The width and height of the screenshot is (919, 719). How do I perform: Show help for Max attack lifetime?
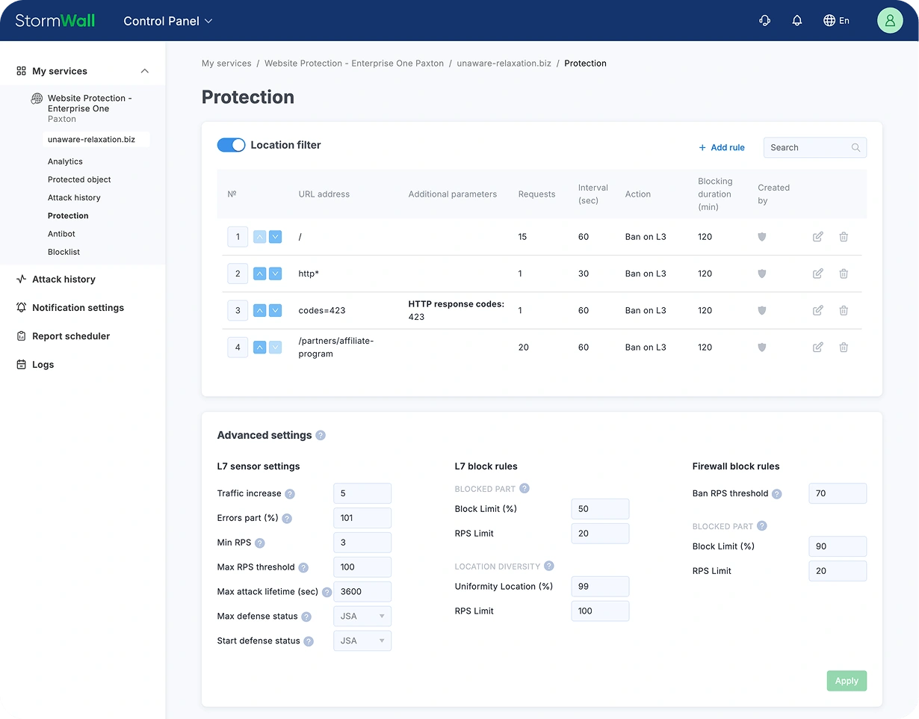[327, 592]
